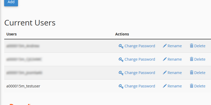Click the key icon for a000015m_testuser
Screen dimensions: 211x105
click(x=121, y=86)
